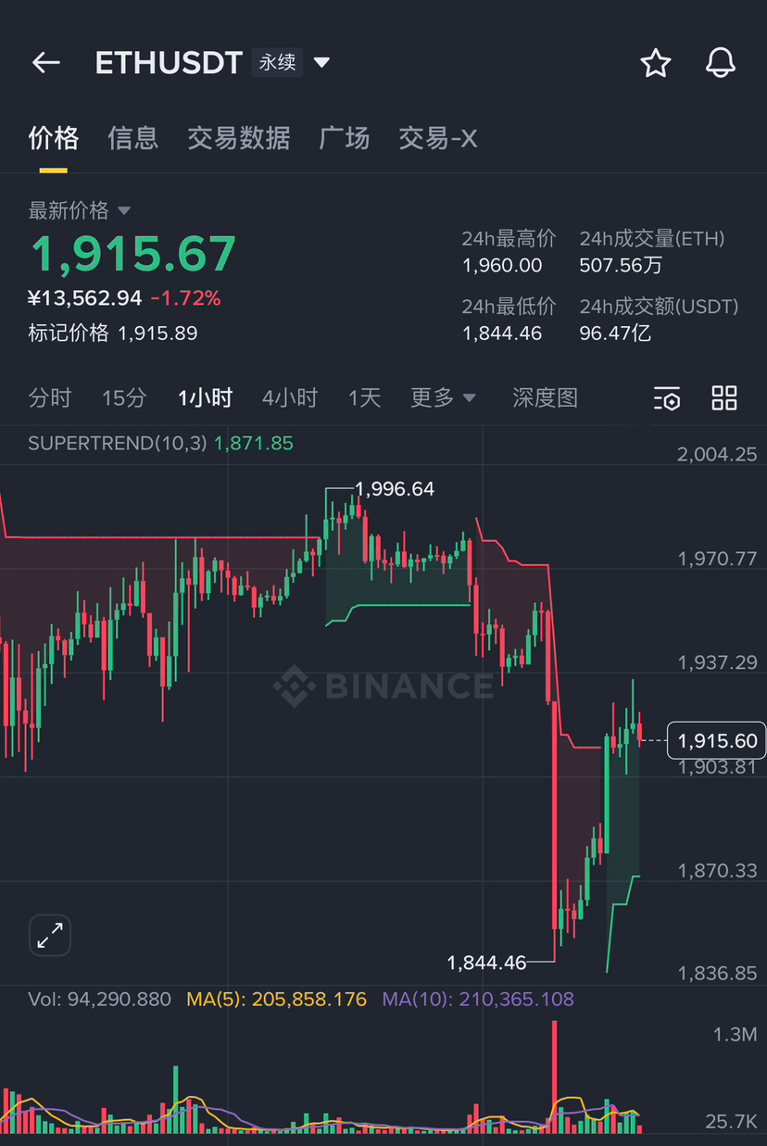Switch to the 交易数据 tab
Viewport: 767px width, 1146px height.
[239, 138]
